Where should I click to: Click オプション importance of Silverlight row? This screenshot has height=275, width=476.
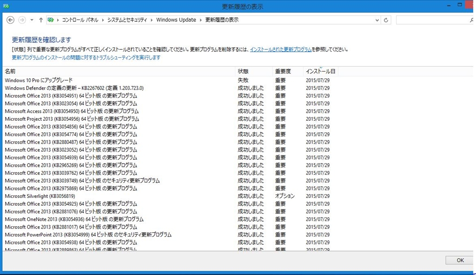coord(285,196)
